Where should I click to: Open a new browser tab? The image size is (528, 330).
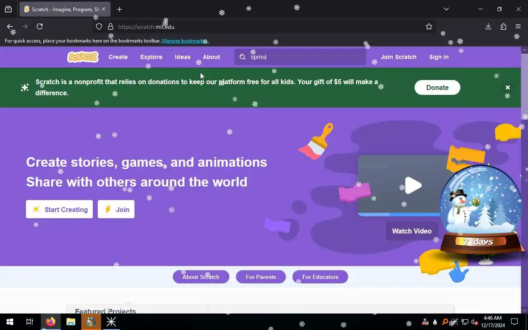[x=119, y=9]
